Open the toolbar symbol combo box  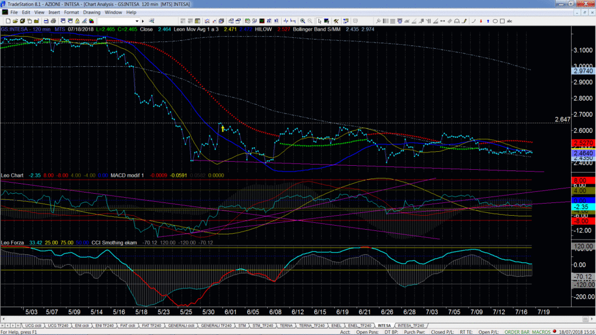pyautogui.click(x=118, y=22)
